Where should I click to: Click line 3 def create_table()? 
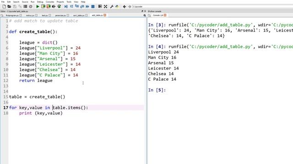tap(33, 32)
